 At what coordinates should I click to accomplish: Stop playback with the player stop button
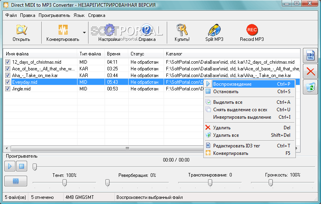22,166
